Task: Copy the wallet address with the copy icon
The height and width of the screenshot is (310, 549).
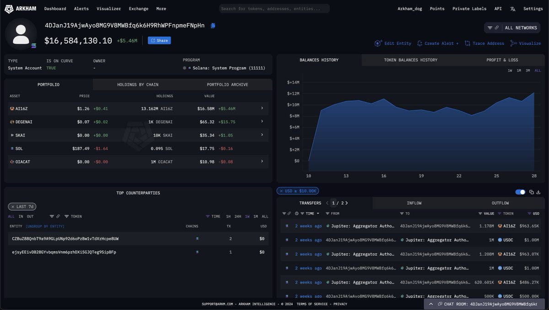Action: (213, 26)
